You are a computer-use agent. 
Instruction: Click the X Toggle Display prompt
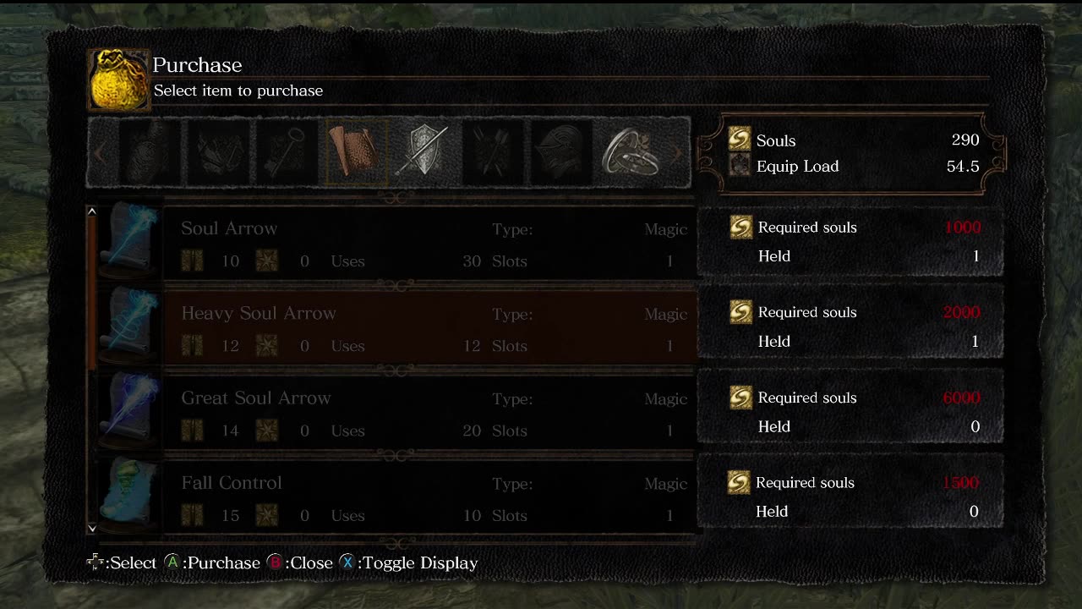click(x=408, y=562)
